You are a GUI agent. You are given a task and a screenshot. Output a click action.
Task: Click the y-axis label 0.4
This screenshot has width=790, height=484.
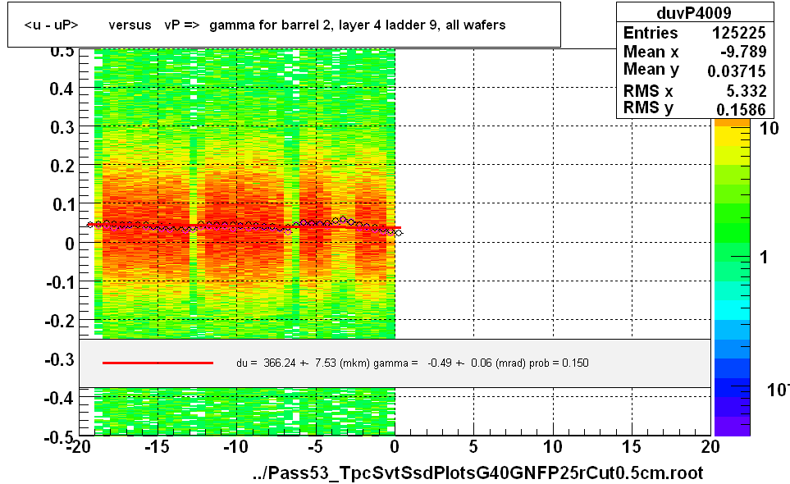coord(62,89)
